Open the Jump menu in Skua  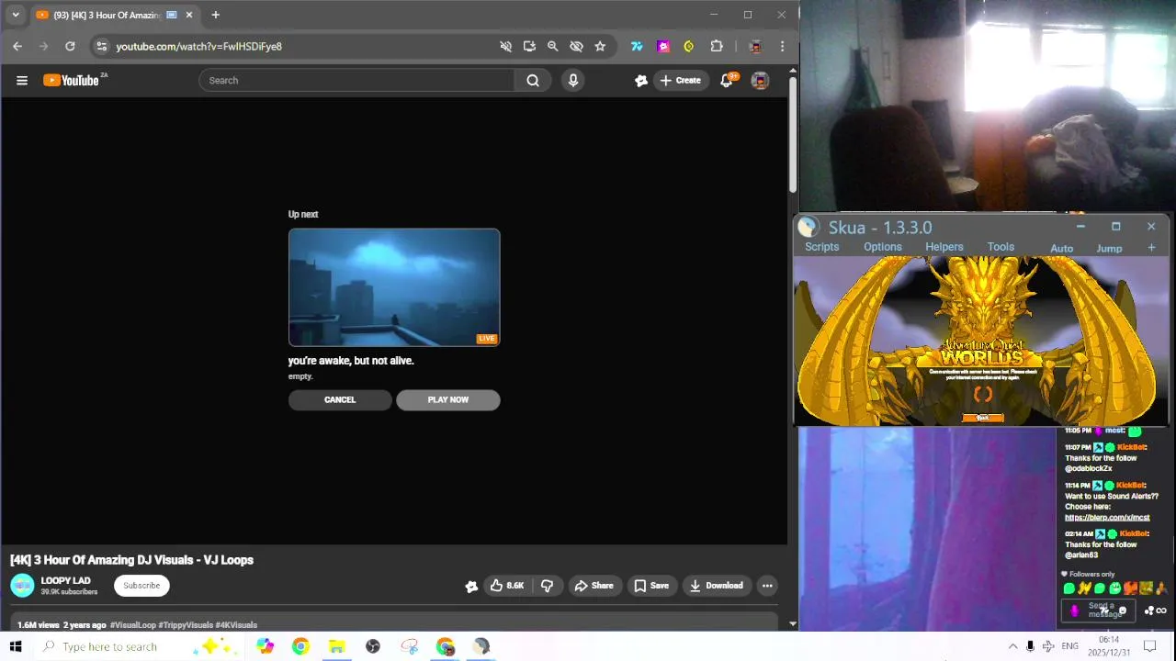coord(1109,249)
